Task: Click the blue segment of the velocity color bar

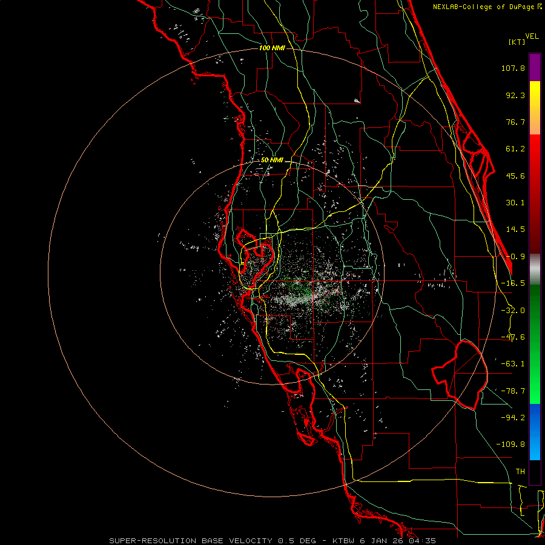Action: (535, 432)
